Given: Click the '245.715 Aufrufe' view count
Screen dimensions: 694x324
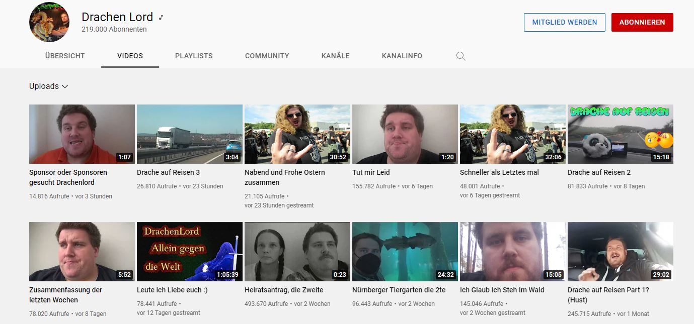Looking at the screenshot, I should [589, 314].
